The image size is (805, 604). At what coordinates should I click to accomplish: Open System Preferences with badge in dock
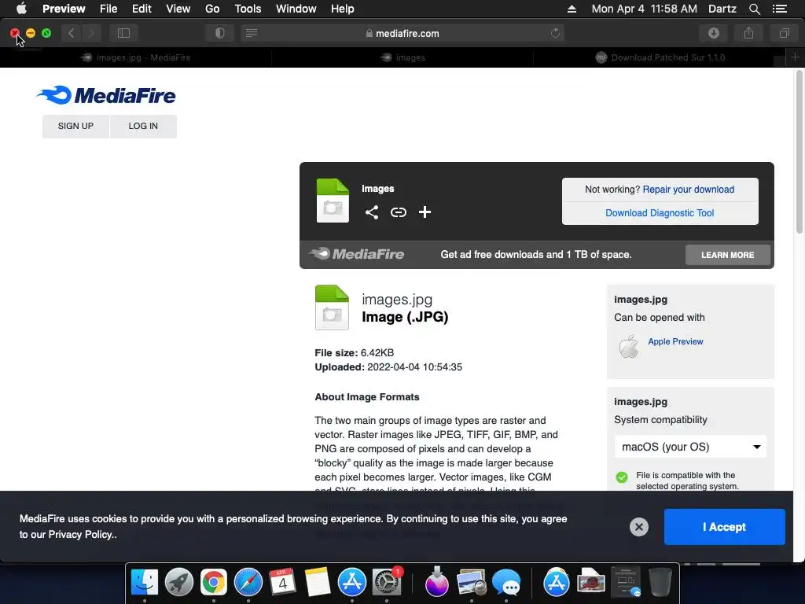pos(387,583)
